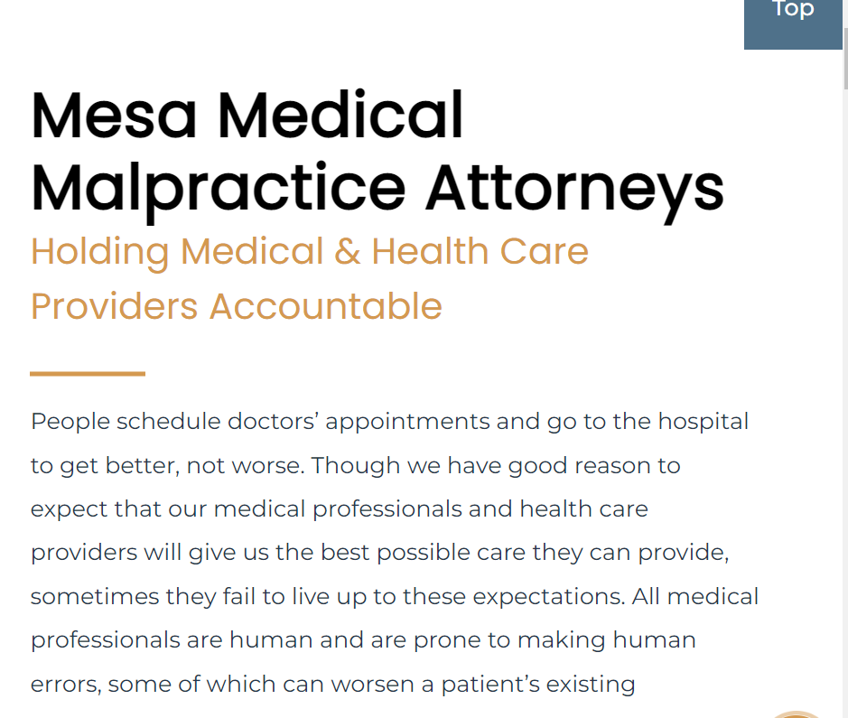Click the line starting sometimes they fail
Screen dimensions: 848x718
pyautogui.click(x=394, y=597)
